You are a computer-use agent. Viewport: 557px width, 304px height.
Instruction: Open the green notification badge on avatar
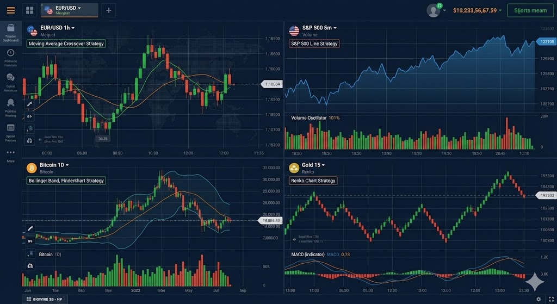click(440, 5)
